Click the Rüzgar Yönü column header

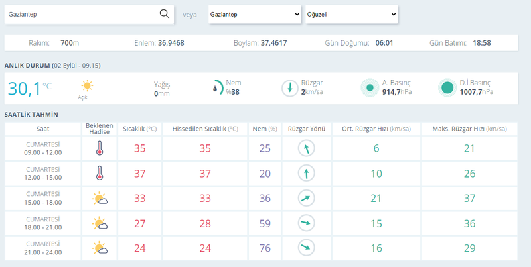tap(307, 129)
